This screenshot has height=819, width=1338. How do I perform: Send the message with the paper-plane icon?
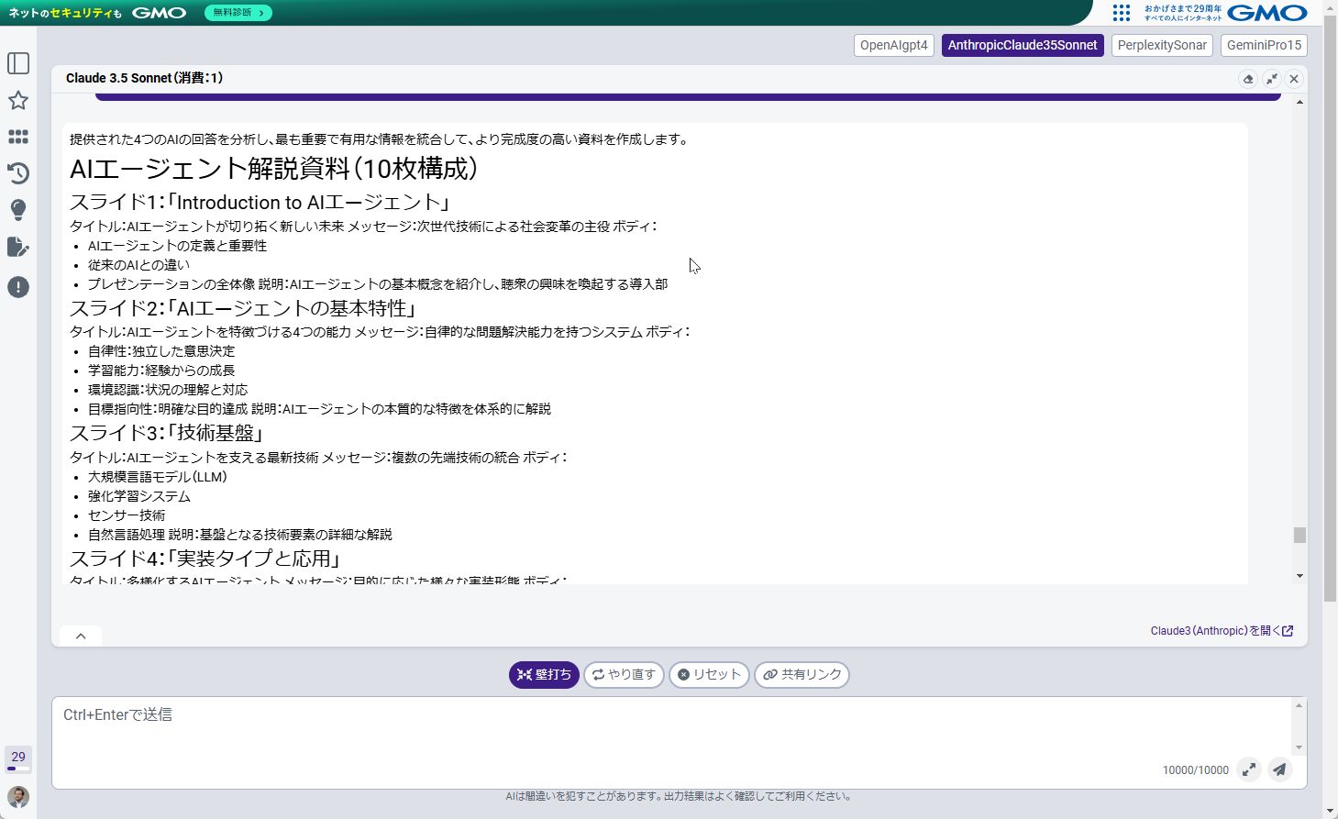[x=1280, y=769]
